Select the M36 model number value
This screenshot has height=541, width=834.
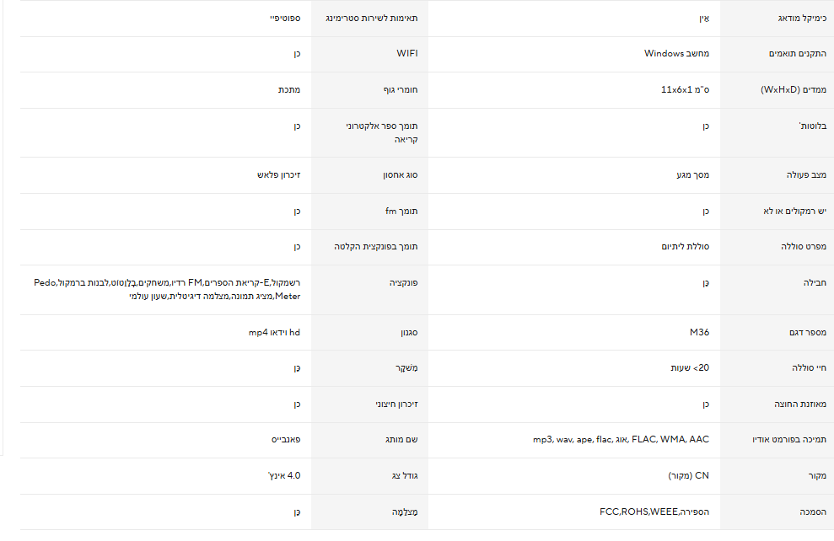[699, 332]
